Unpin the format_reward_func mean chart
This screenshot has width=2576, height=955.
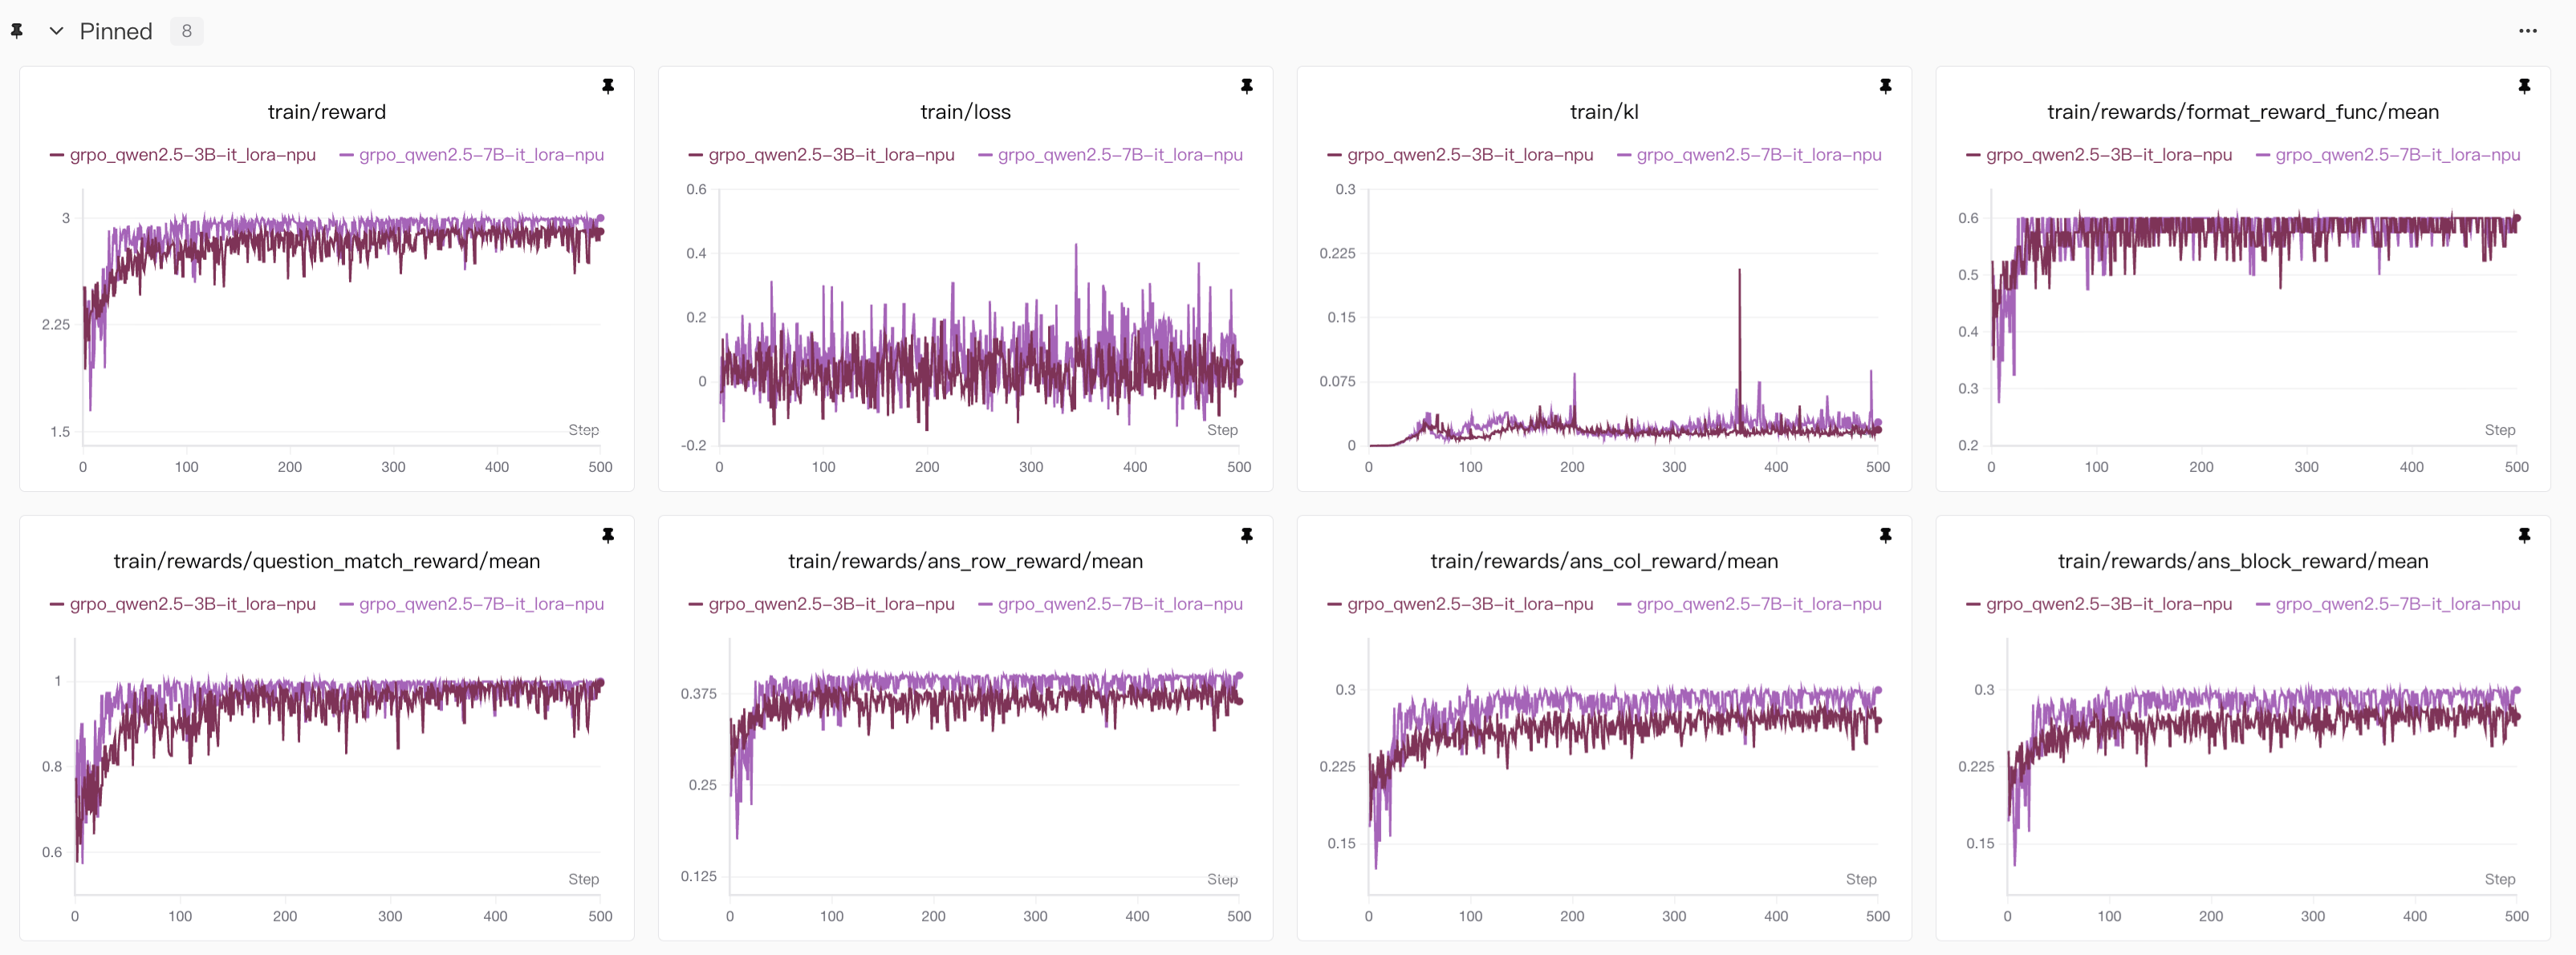[x=2523, y=86]
